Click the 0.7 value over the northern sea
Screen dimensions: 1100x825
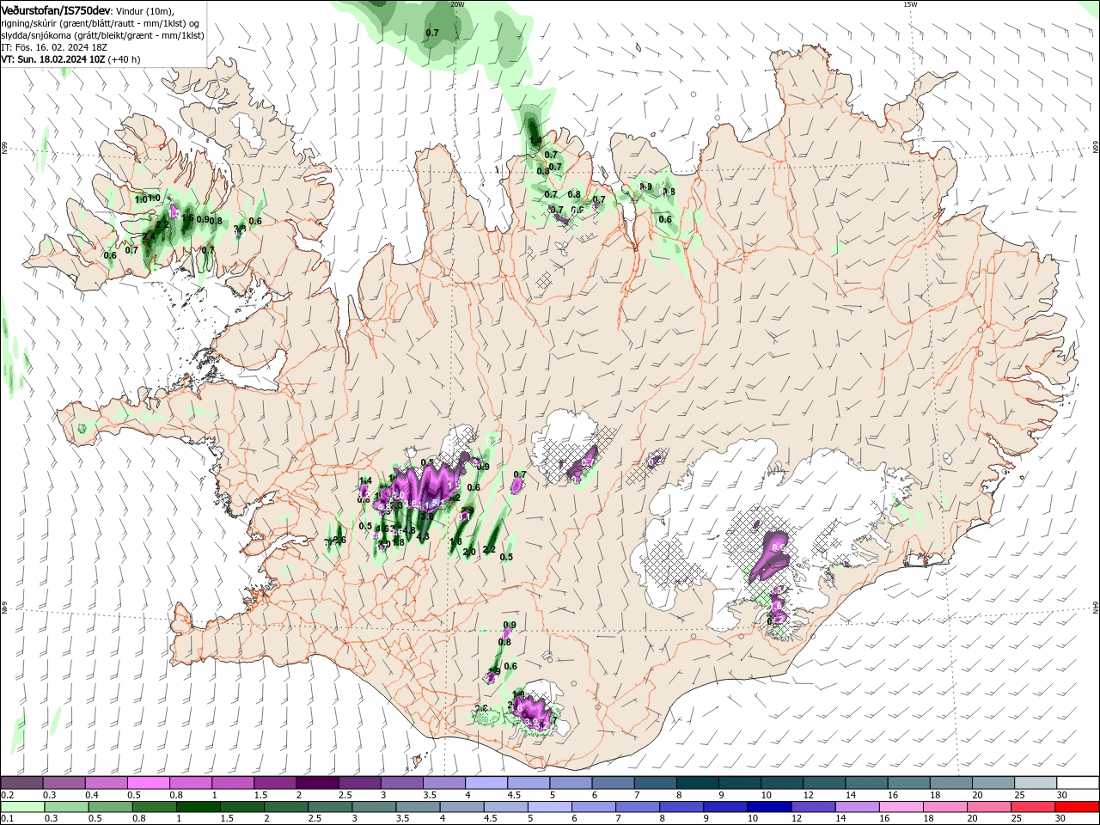pyautogui.click(x=432, y=33)
